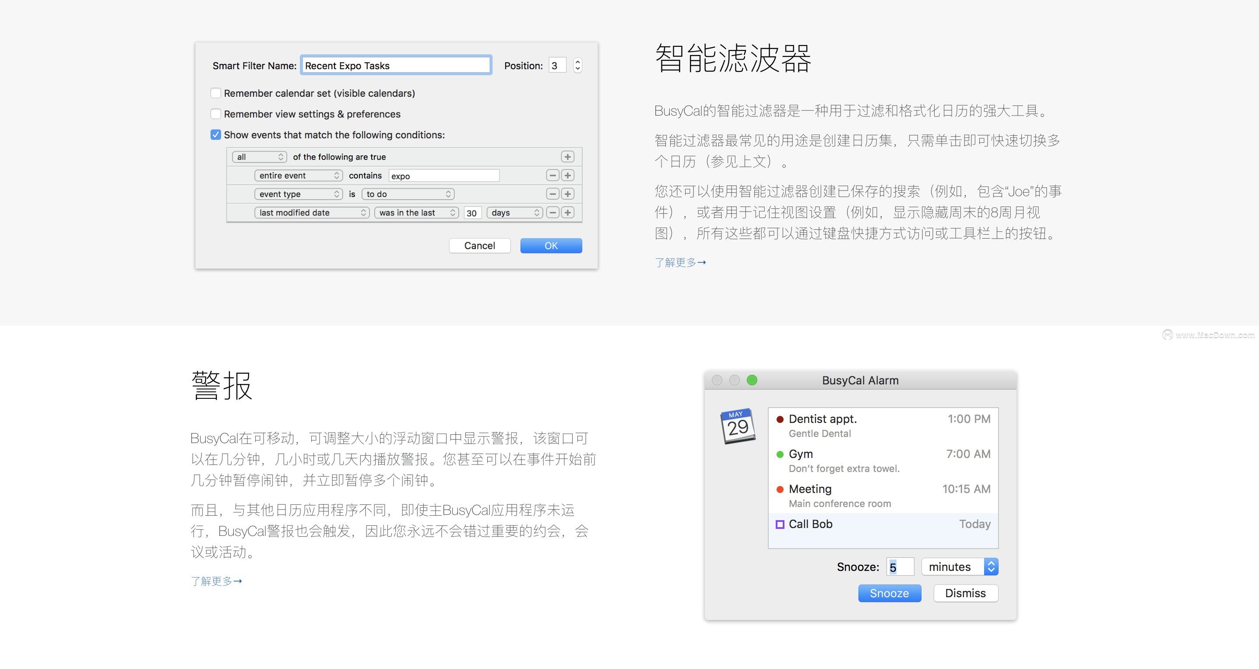
Task: Click OK in Smart Filter dialog
Action: point(551,246)
